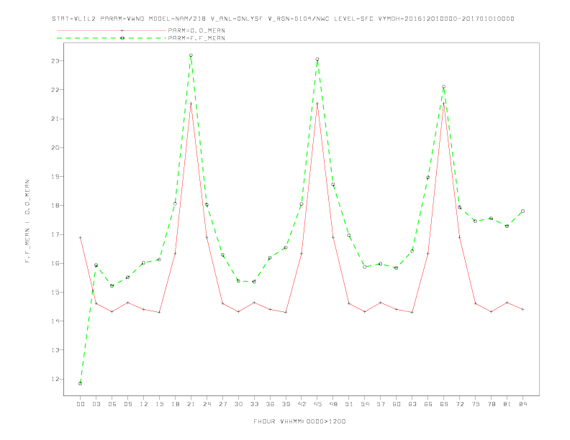Click the PARM=F.F_MEAN legend label
570x440 pixels.
[196, 38]
